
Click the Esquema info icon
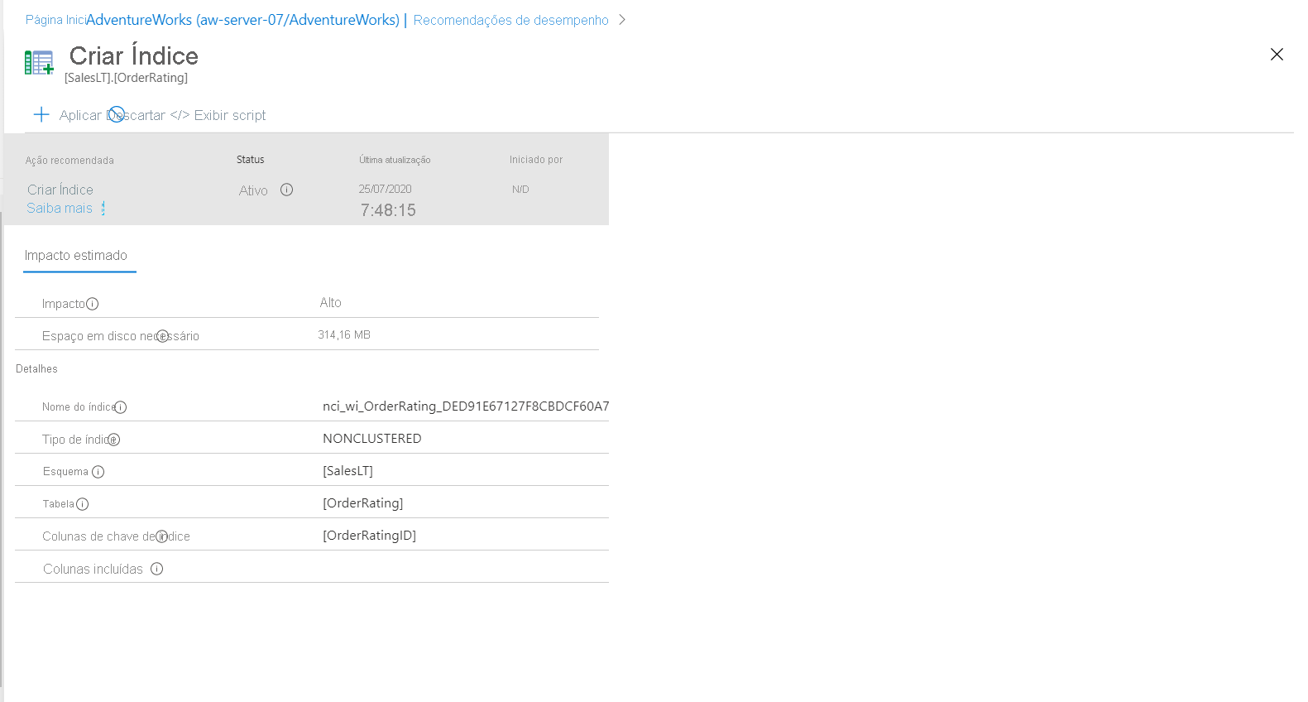point(98,472)
